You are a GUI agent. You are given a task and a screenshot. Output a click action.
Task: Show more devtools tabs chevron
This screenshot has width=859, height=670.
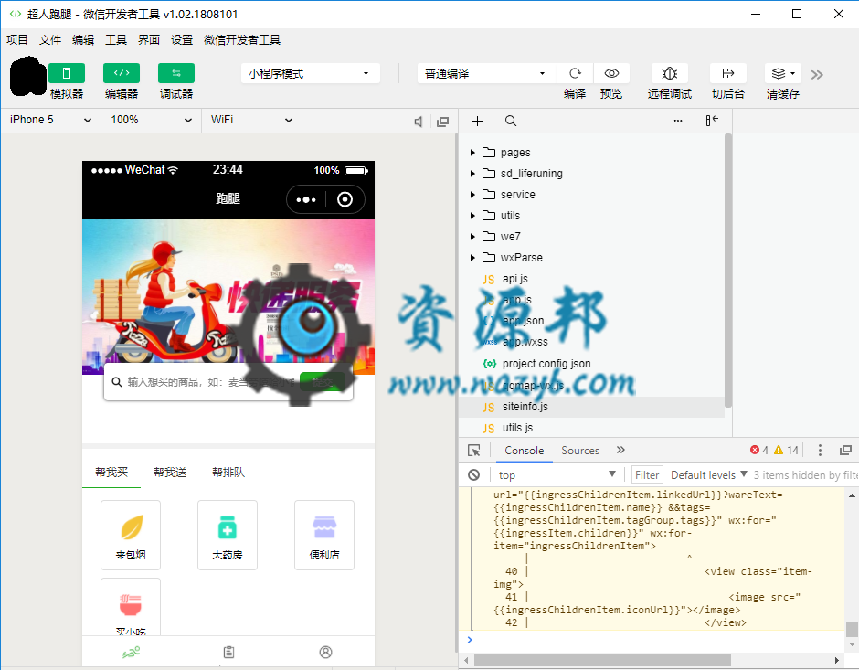pyautogui.click(x=620, y=450)
